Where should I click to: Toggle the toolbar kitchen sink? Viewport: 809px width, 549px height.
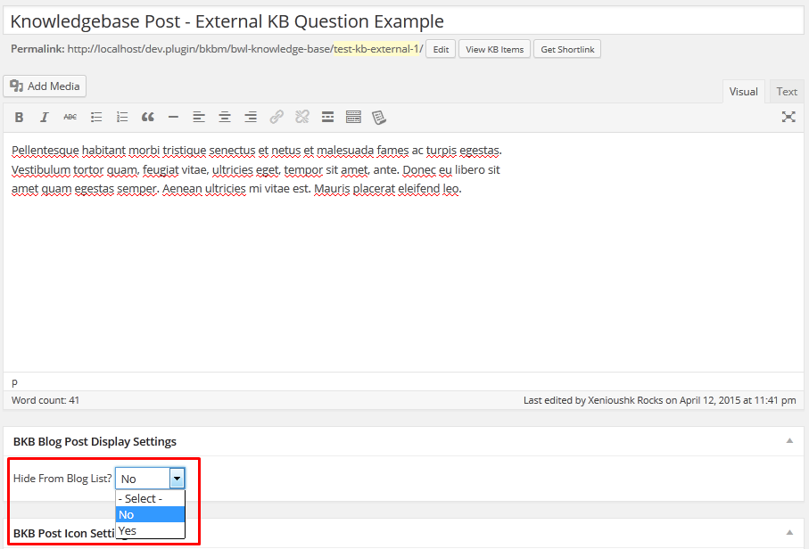click(353, 118)
